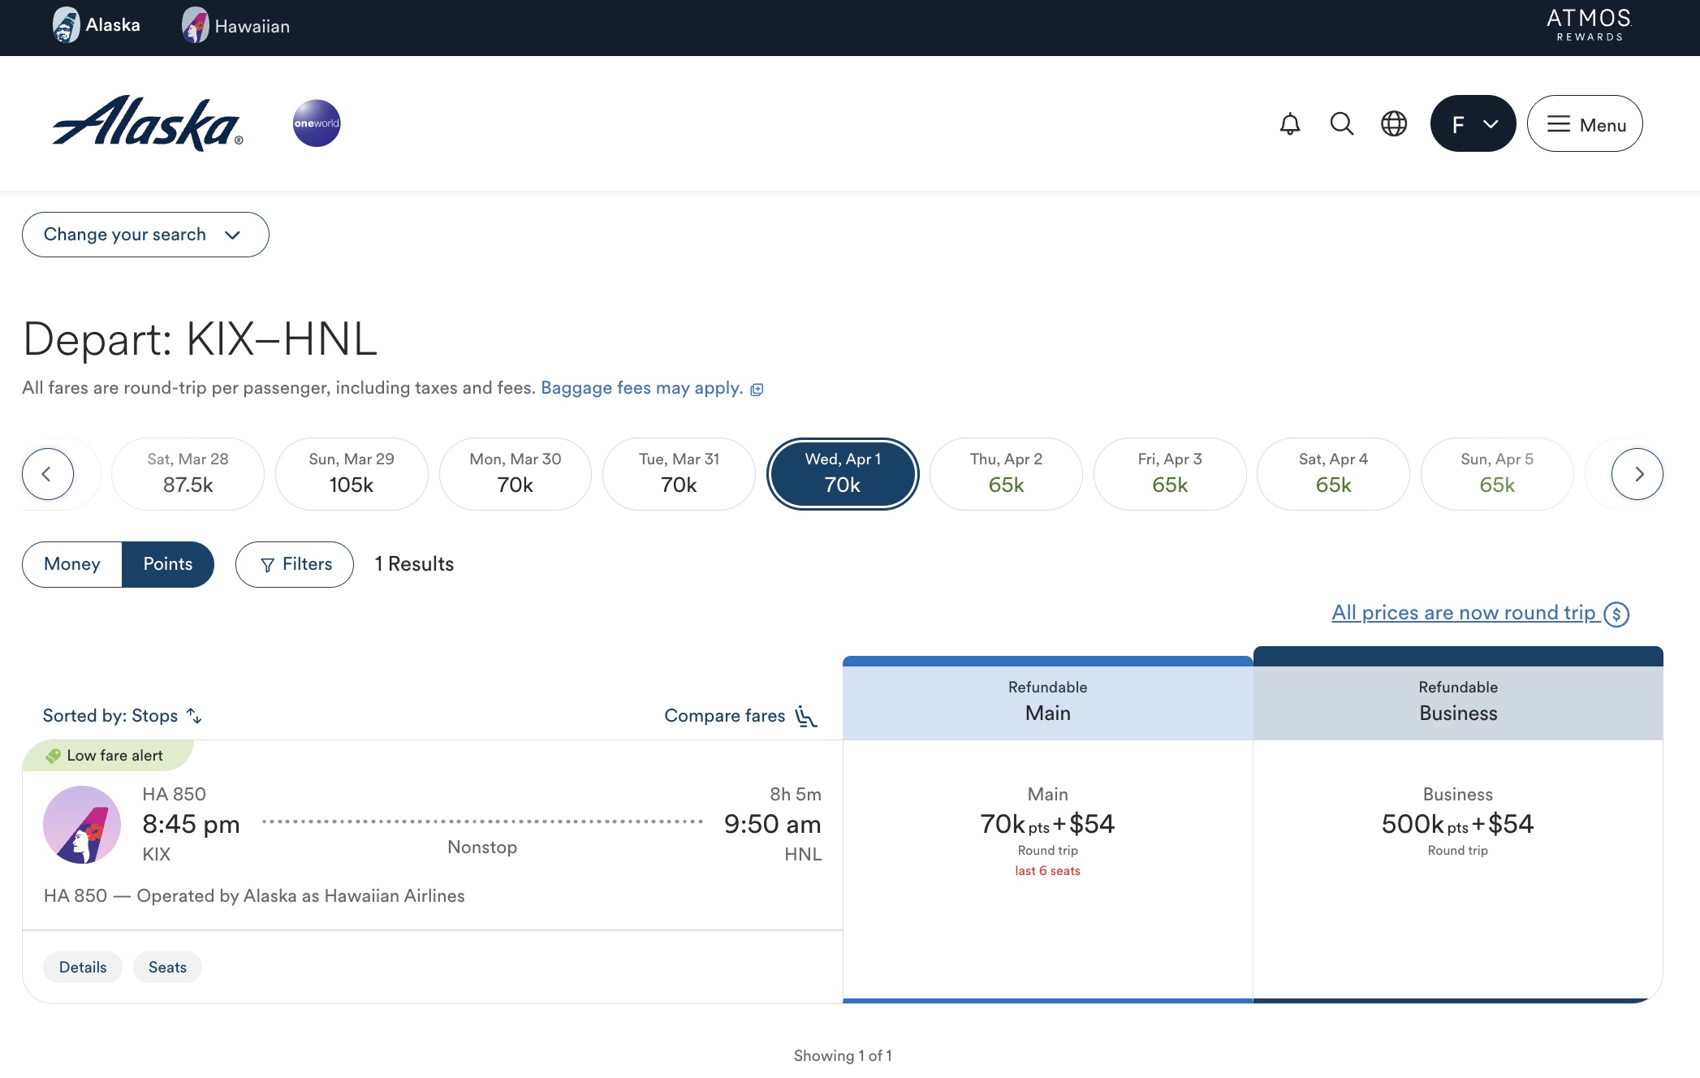The width and height of the screenshot is (1700, 1078).
Task: Open the notifications bell icon
Action: coord(1289,124)
